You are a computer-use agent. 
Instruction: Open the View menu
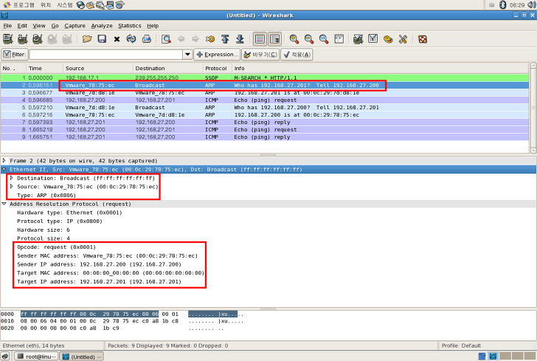click(39, 26)
